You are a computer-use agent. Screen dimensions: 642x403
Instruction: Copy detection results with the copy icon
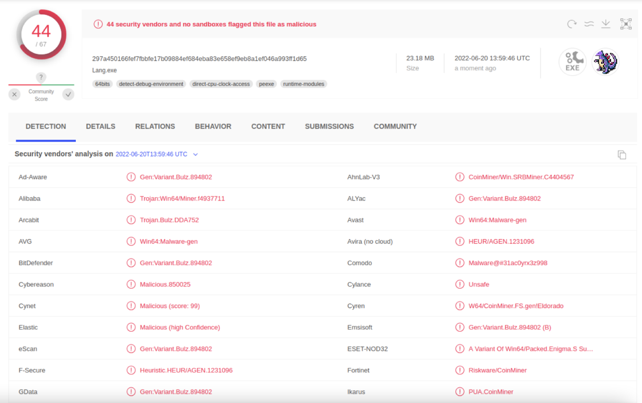pyautogui.click(x=622, y=155)
